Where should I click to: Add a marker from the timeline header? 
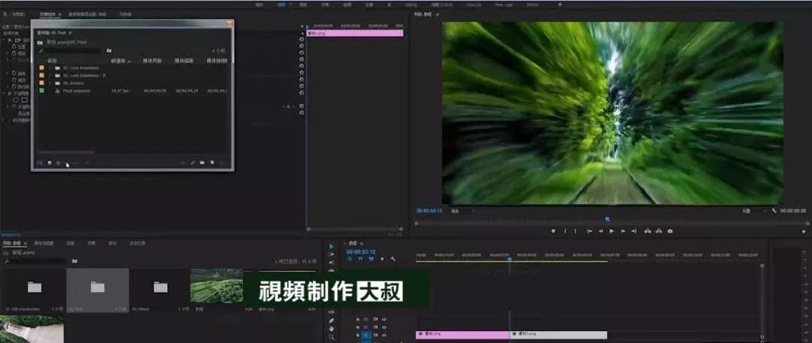coord(382,259)
